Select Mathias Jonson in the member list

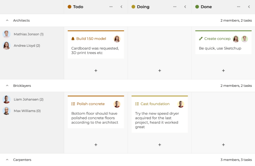tap(28, 34)
